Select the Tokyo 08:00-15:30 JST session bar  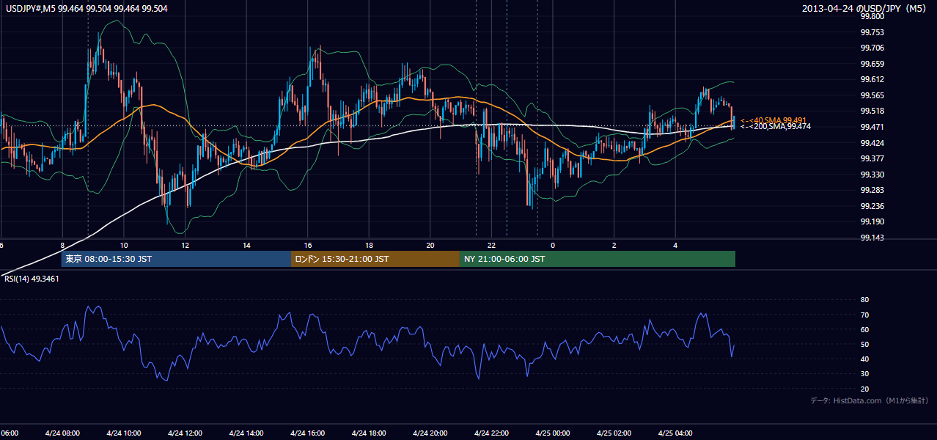tap(176, 259)
